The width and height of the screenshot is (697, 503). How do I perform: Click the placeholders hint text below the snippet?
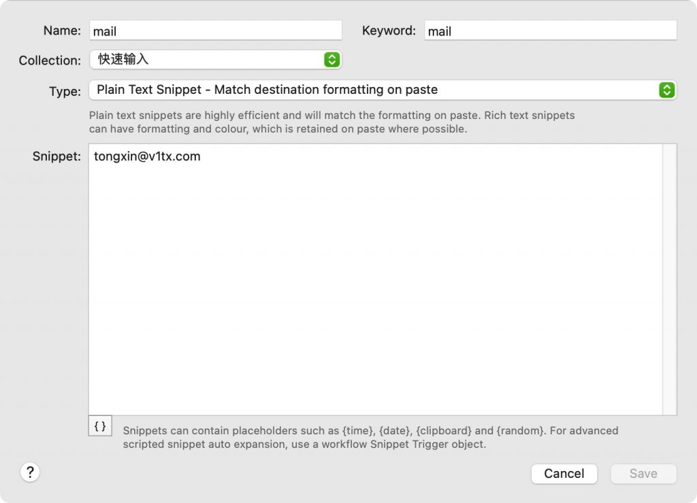[x=371, y=437]
